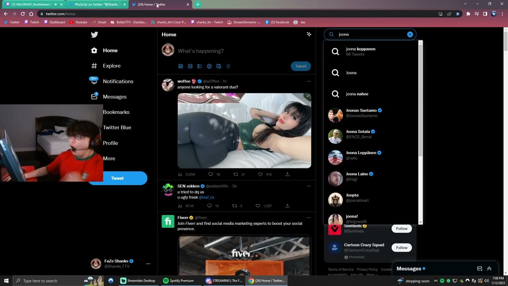Open the Privacy Policy link
This screenshot has width=508, height=286.
coord(367,270)
